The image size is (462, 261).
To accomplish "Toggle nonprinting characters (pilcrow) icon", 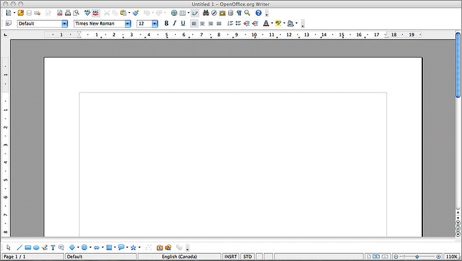I will (238, 13).
